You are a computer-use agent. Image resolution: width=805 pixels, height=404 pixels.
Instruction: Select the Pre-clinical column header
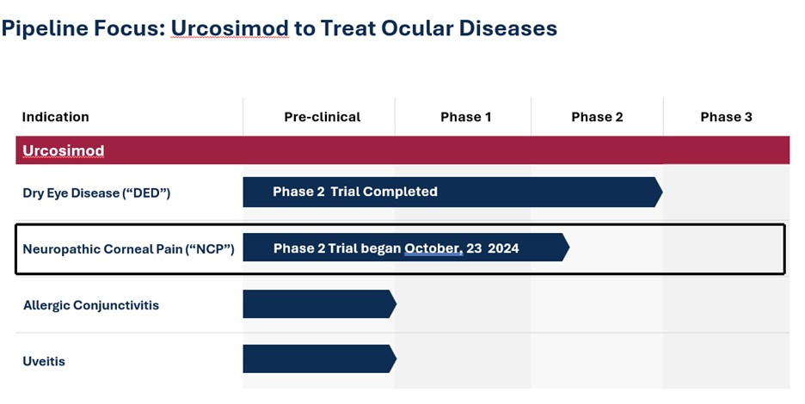point(323,117)
